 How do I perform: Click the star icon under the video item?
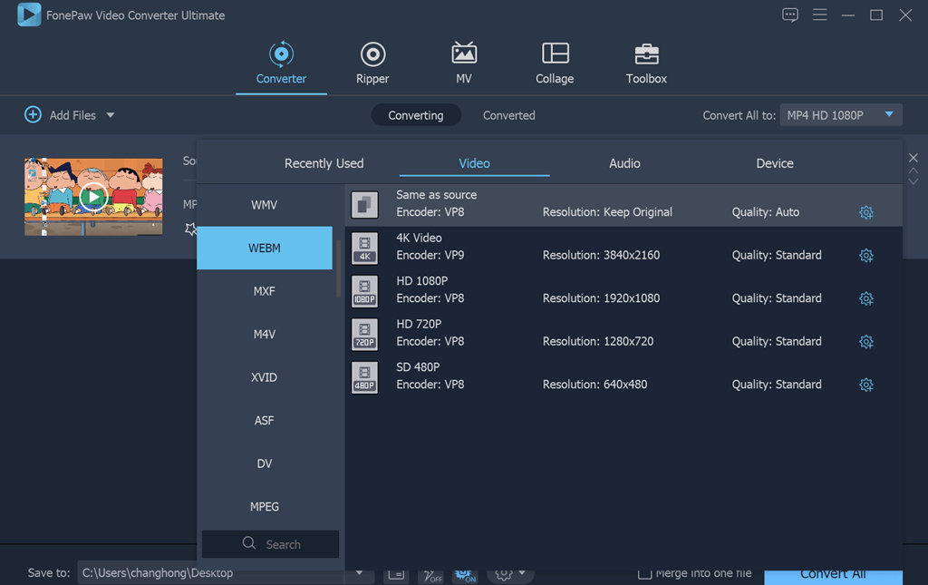[x=190, y=229]
